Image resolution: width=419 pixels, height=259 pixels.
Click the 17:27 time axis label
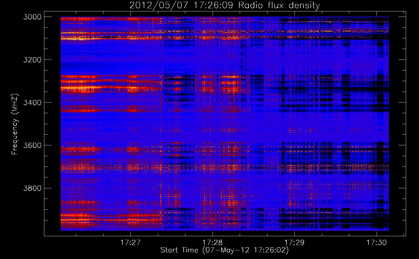pyautogui.click(x=131, y=243)
